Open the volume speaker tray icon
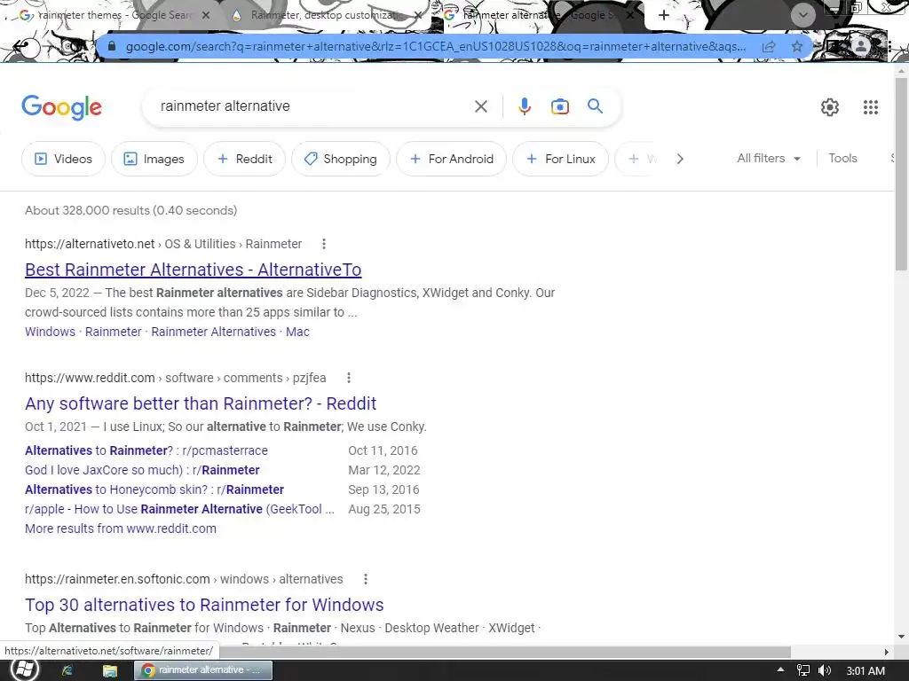The height and width of the screenshot is (681, 909). [824, 670]
